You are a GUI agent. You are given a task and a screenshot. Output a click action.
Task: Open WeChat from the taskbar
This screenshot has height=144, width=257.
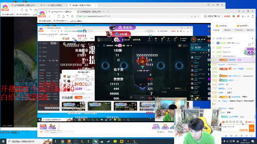point(95,141)
